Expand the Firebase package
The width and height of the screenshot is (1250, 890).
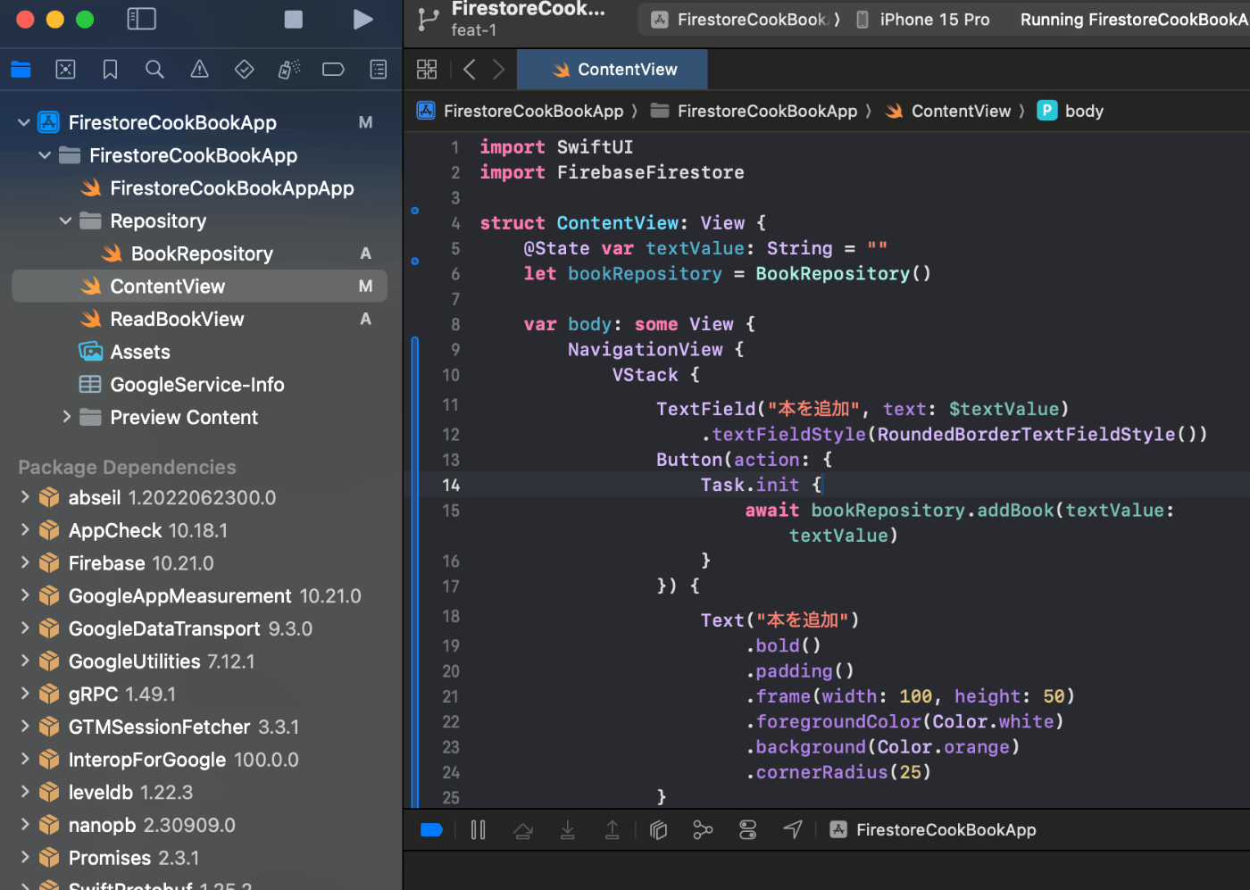(25, 562)
